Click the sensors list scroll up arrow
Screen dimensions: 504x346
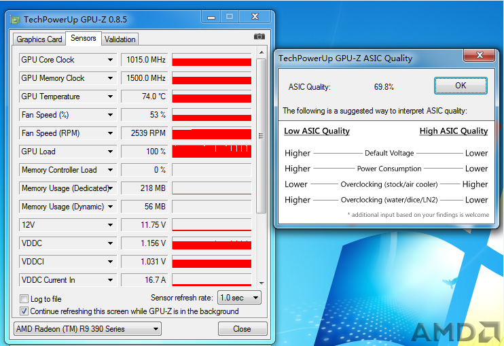[262, 52]
